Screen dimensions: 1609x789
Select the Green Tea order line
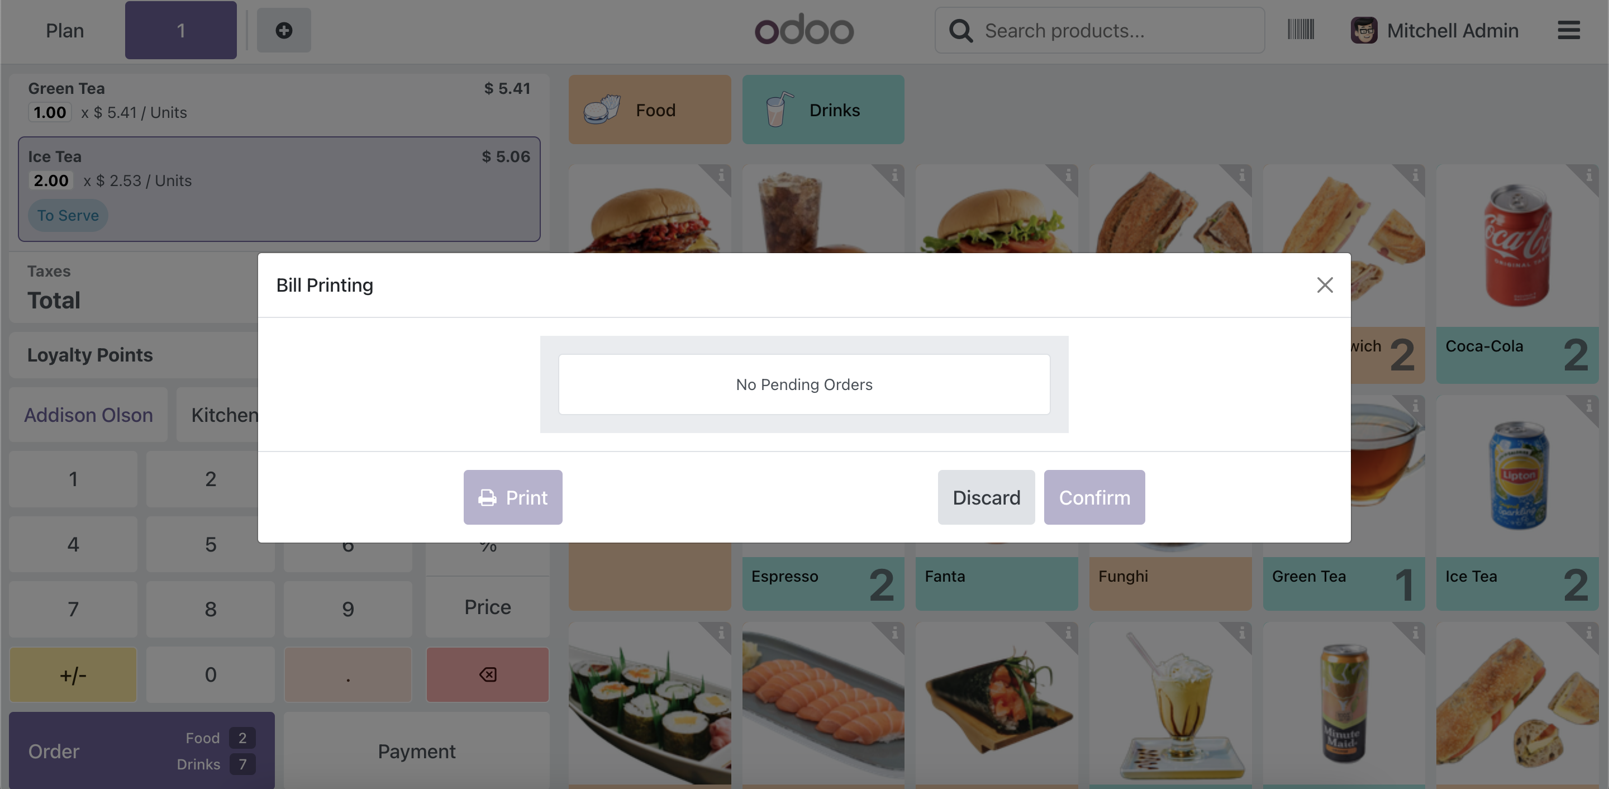(x=279, y=101)
